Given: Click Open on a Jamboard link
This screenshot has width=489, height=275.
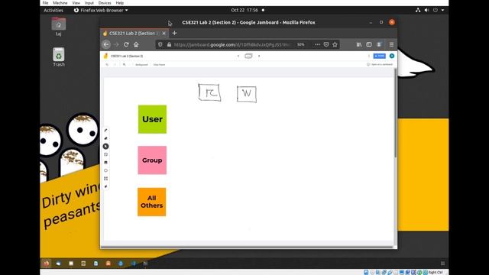Looking at the screenshot, I should point(380,64).
